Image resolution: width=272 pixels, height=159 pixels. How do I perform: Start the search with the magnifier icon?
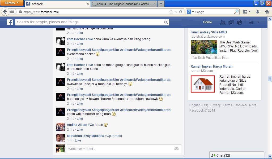[x=166, y=22]
